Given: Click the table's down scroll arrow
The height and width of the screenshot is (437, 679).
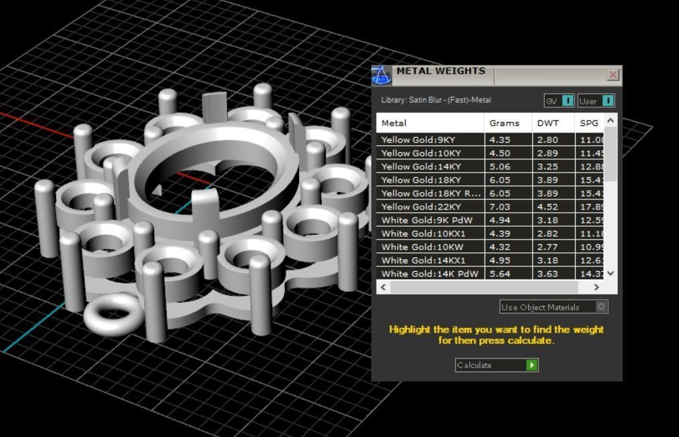Looking at the screenshot, I should (x=611, y=273).
